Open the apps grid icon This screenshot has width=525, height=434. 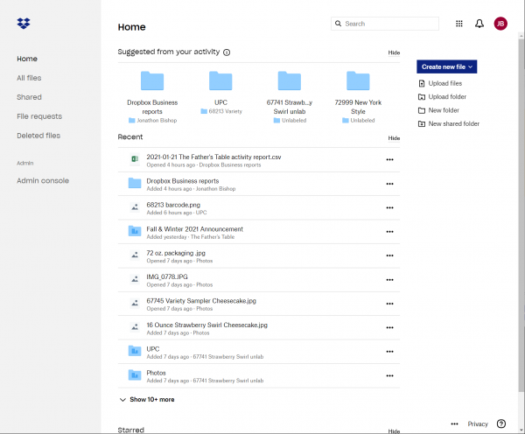pos(459,24)
